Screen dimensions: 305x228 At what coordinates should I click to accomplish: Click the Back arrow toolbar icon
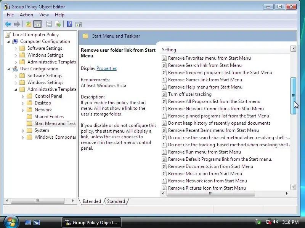8,24
